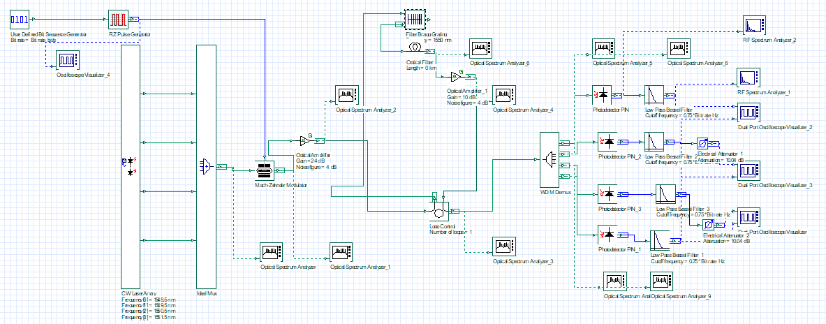The height and width of the screenshot is (324, 826).
Task: Select Low Pass Bessel Filter 3
Action: point(664,193)
